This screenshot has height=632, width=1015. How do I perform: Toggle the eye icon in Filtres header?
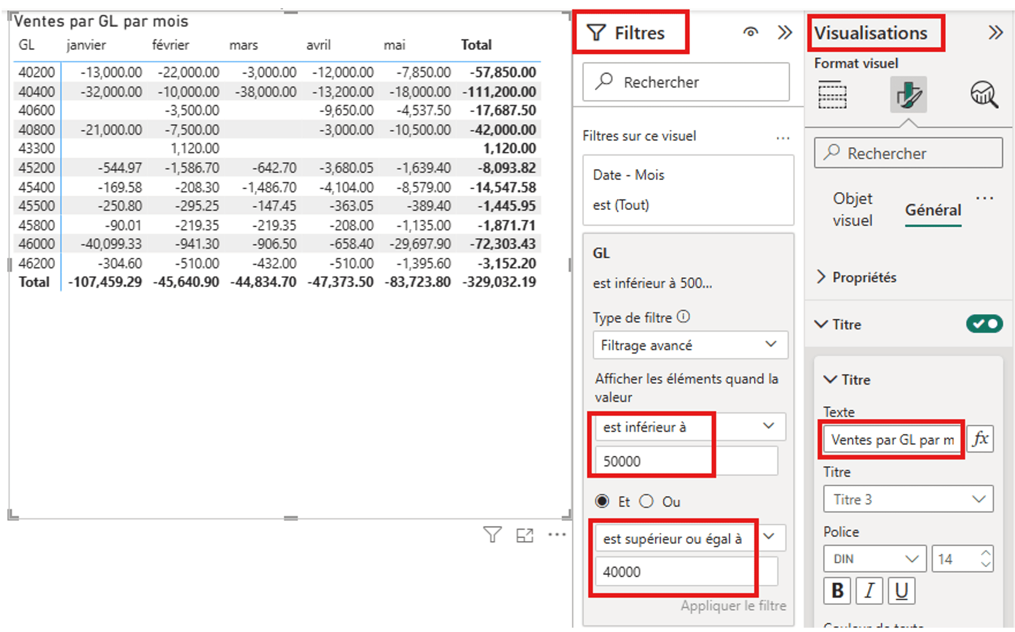[x=751, y=33]
